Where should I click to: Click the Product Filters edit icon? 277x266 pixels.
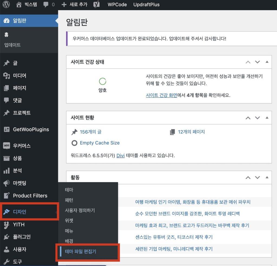[x=6, y=196]
